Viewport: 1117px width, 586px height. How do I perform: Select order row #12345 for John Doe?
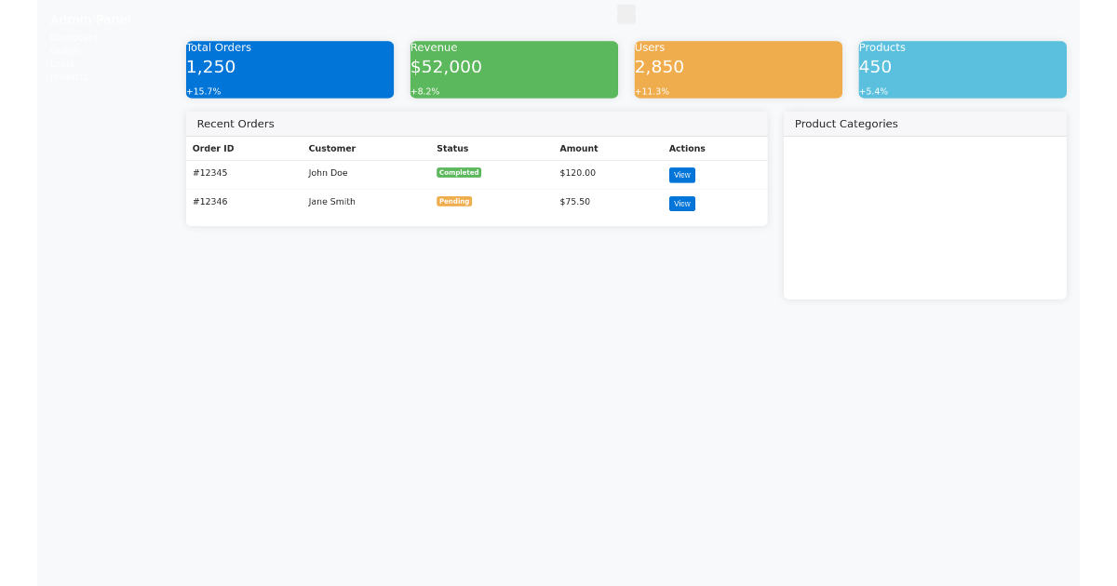coord(372,173)
